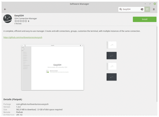Select the first dark screenshot thumbnail
The width and height of the screenshot is (159, 117).
coord(112,56)
